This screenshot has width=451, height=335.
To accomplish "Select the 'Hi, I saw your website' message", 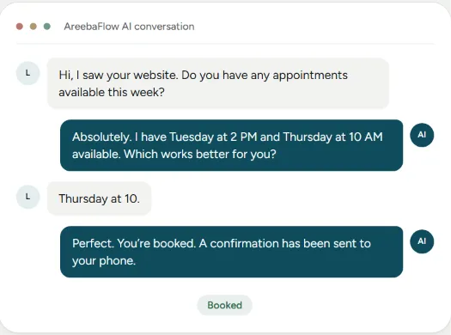I will (218, 83).
